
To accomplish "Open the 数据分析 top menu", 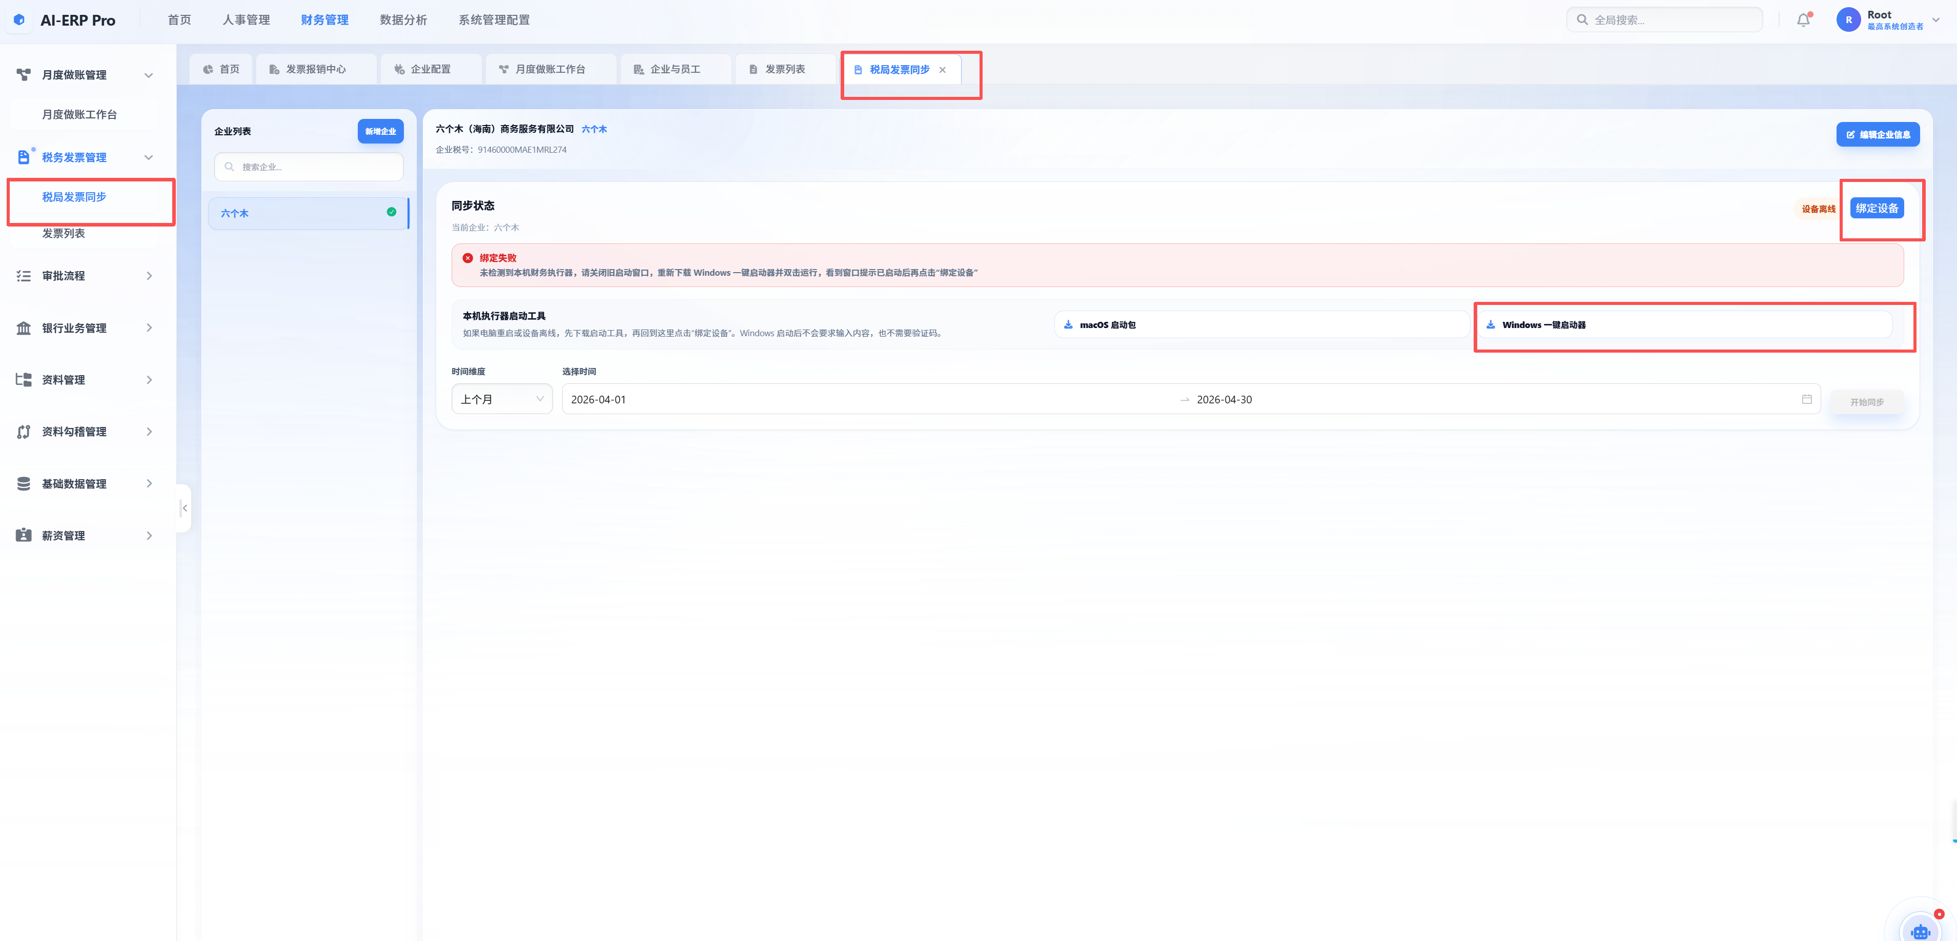I will pyautogui.click(x=403, y=20).
